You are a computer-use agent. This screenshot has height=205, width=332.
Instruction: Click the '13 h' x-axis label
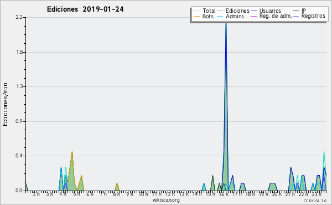184,194
